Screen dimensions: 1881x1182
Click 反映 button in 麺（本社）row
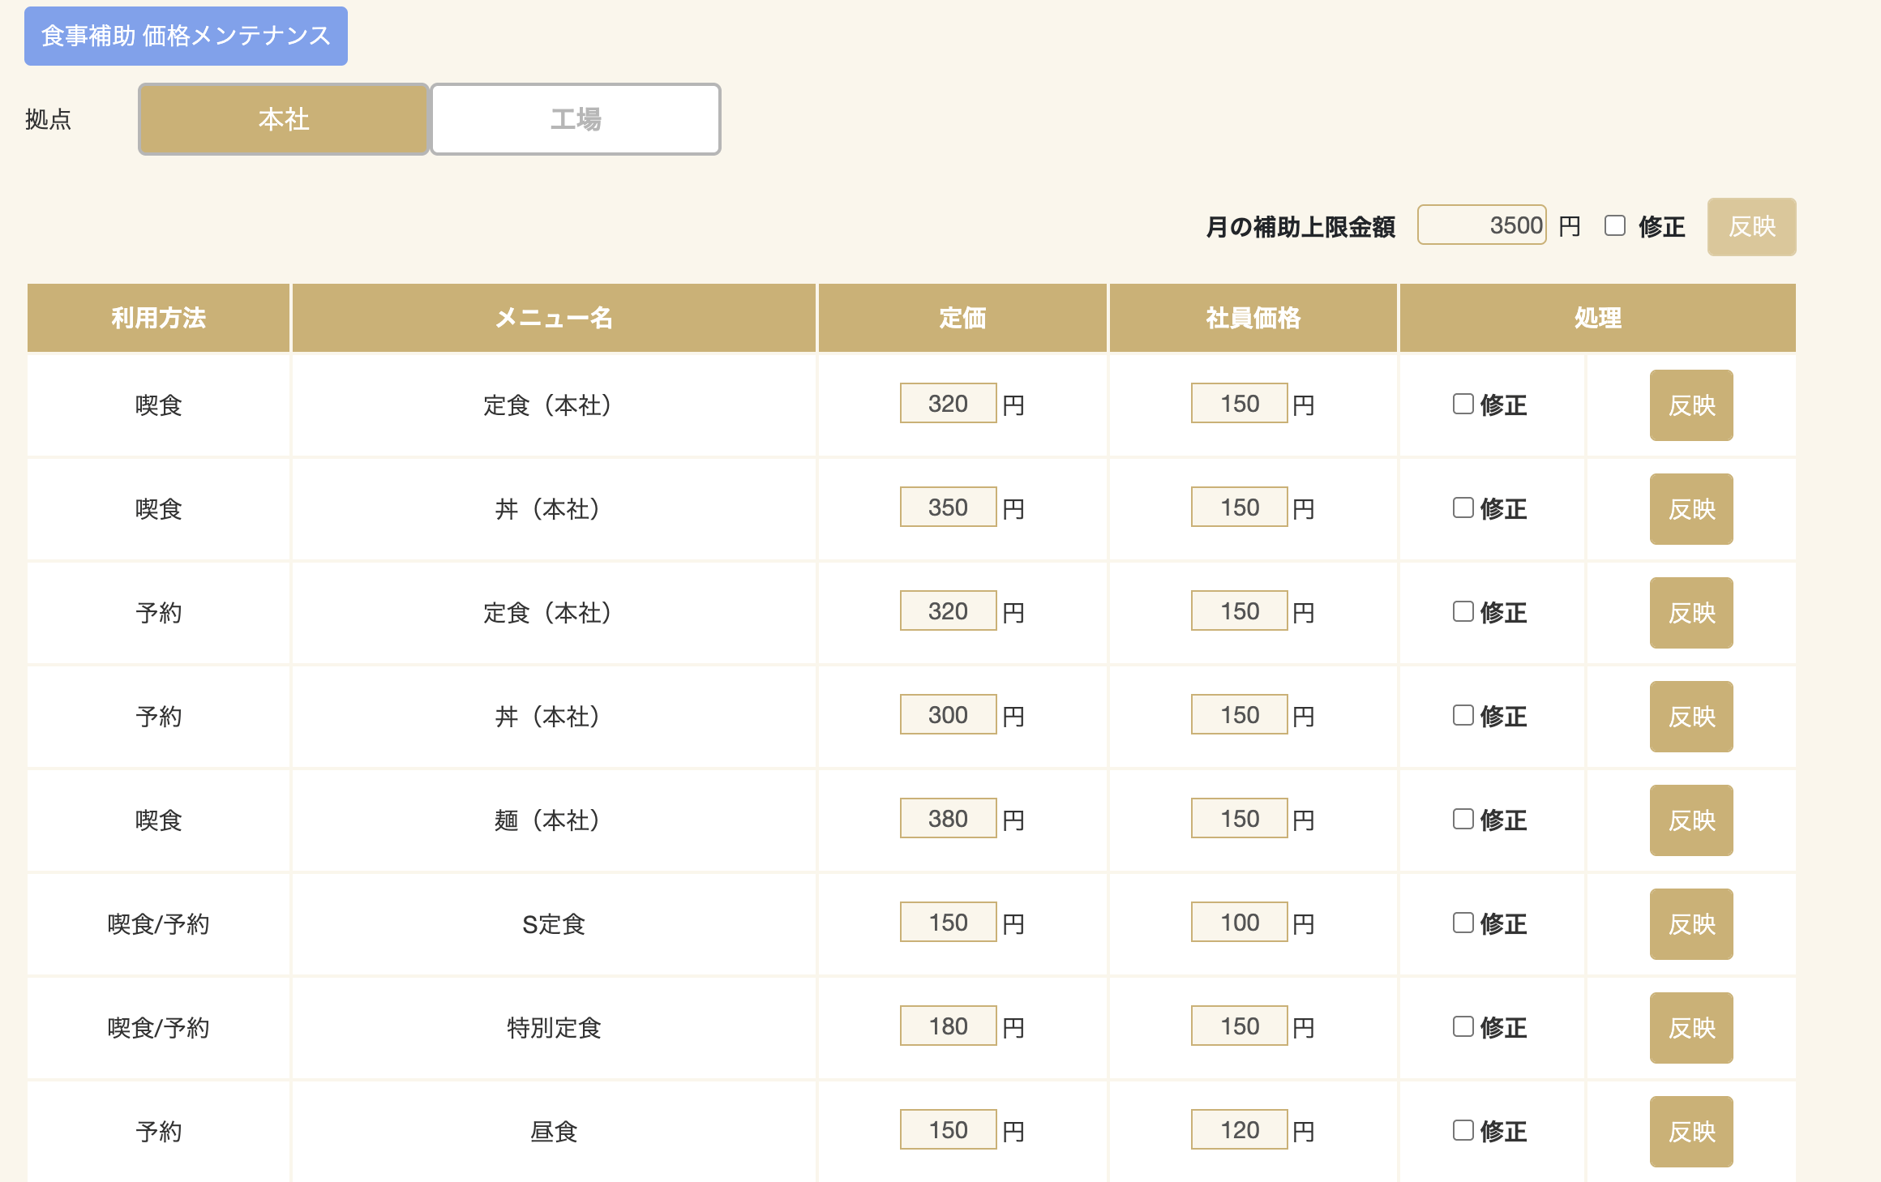click(x=1690, y=820)
